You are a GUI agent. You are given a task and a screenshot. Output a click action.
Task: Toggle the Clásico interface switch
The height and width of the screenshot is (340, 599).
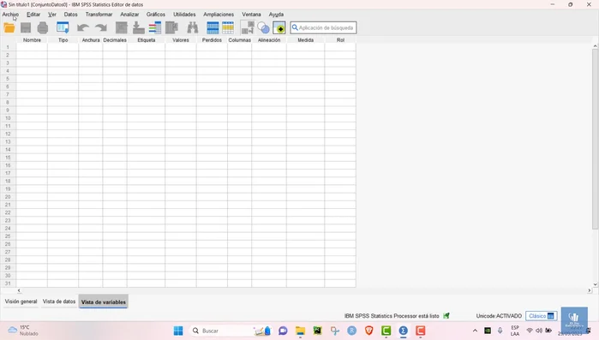pyautogui.click(x=541, y=316)
